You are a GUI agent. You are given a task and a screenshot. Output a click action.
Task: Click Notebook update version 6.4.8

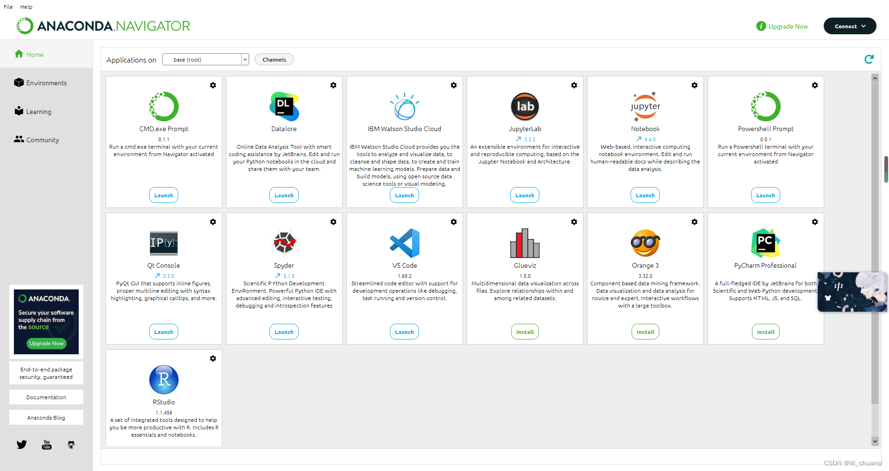pyautogui.click(x=646, y=139)
